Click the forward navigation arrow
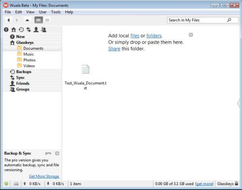 pyautogui.click(x=16, y=20)
